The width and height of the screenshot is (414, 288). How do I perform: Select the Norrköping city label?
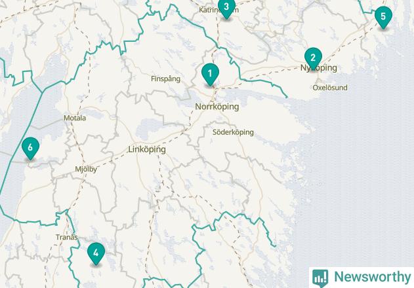coord(217,107)
